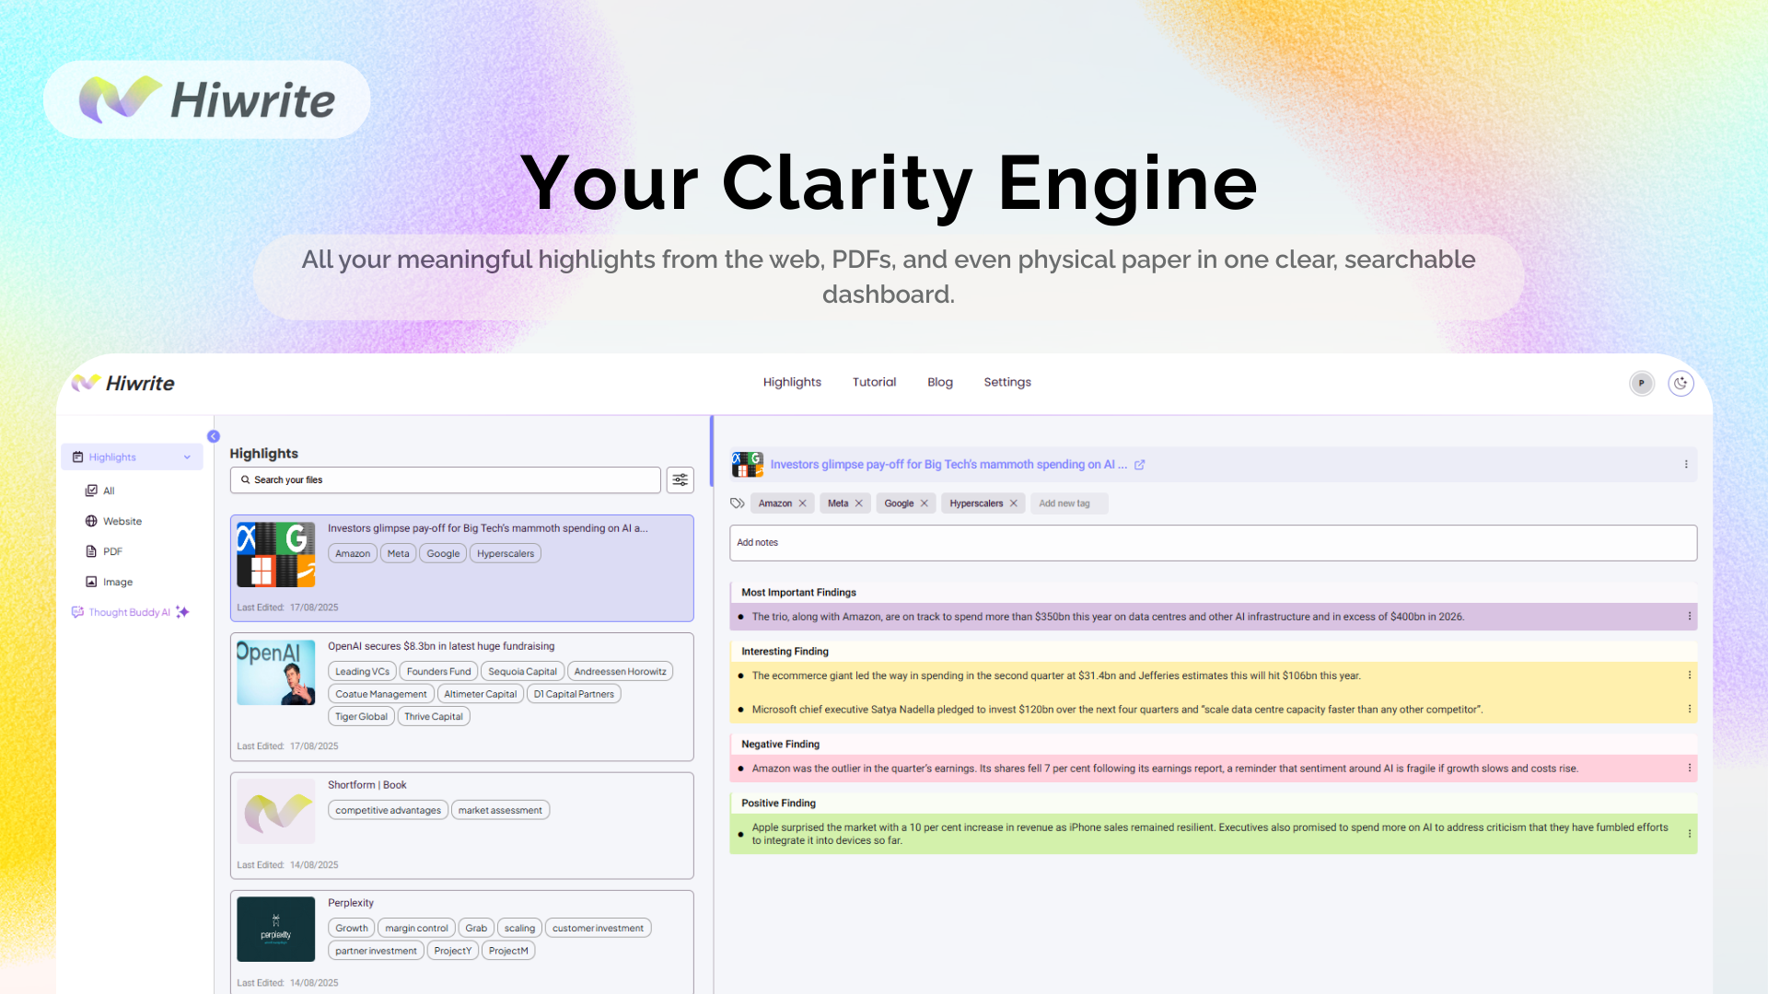This screenshot has height=994, width=1768.
Task: Click the Hyperscalers tag in the first card
Action: [506, 553]
